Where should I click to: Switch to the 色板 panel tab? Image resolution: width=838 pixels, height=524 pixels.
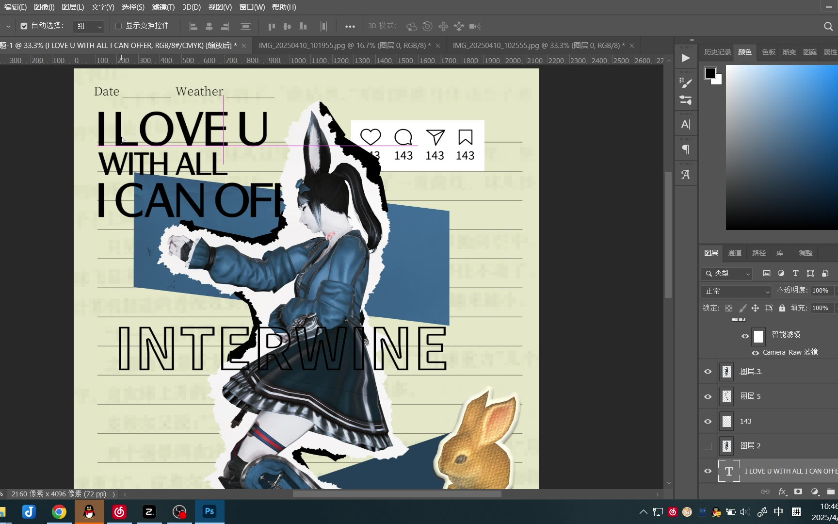click(x=768, y=52)
